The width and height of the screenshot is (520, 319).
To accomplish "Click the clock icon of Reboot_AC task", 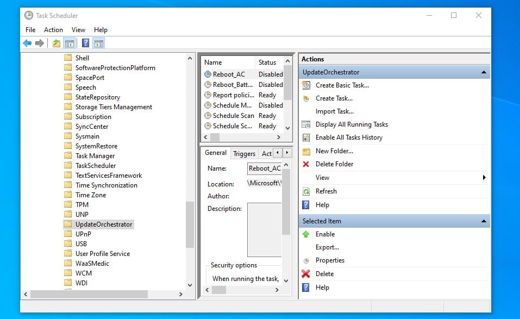I will (208, 74).
